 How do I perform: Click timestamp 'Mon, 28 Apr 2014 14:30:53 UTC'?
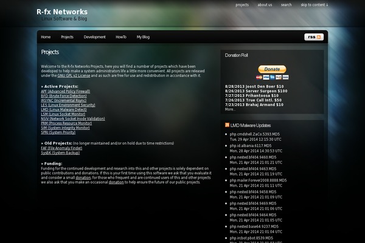(256, 151)
